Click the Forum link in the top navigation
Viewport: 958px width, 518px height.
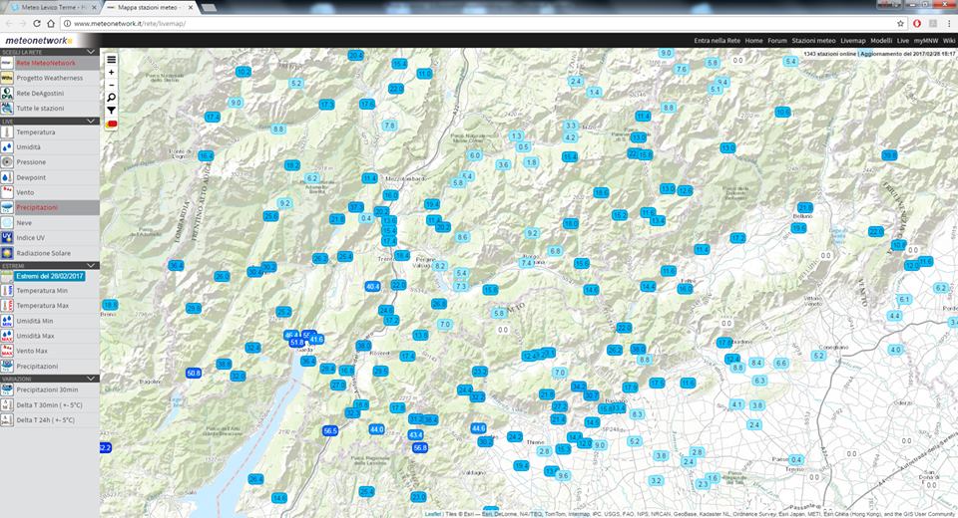point(777,41)
